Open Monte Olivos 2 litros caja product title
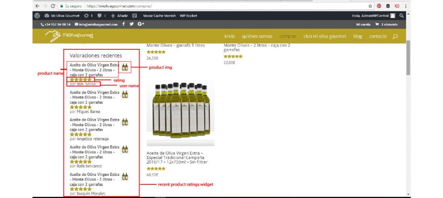Image resolution: width=443 pixels, height=198 pixels. [x=257, y=48]
